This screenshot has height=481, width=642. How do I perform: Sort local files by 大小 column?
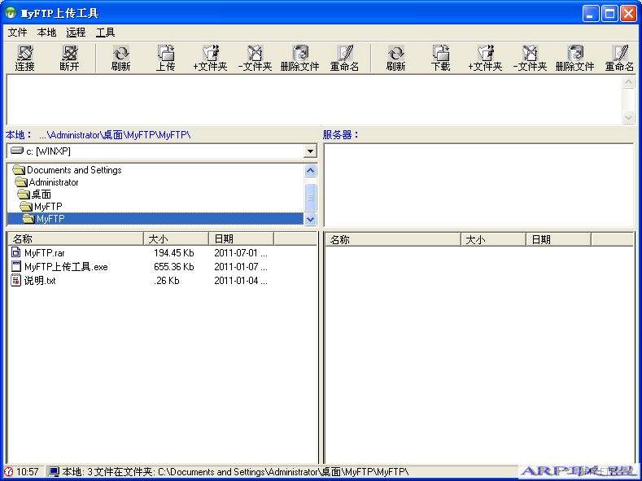click(176, 238)
